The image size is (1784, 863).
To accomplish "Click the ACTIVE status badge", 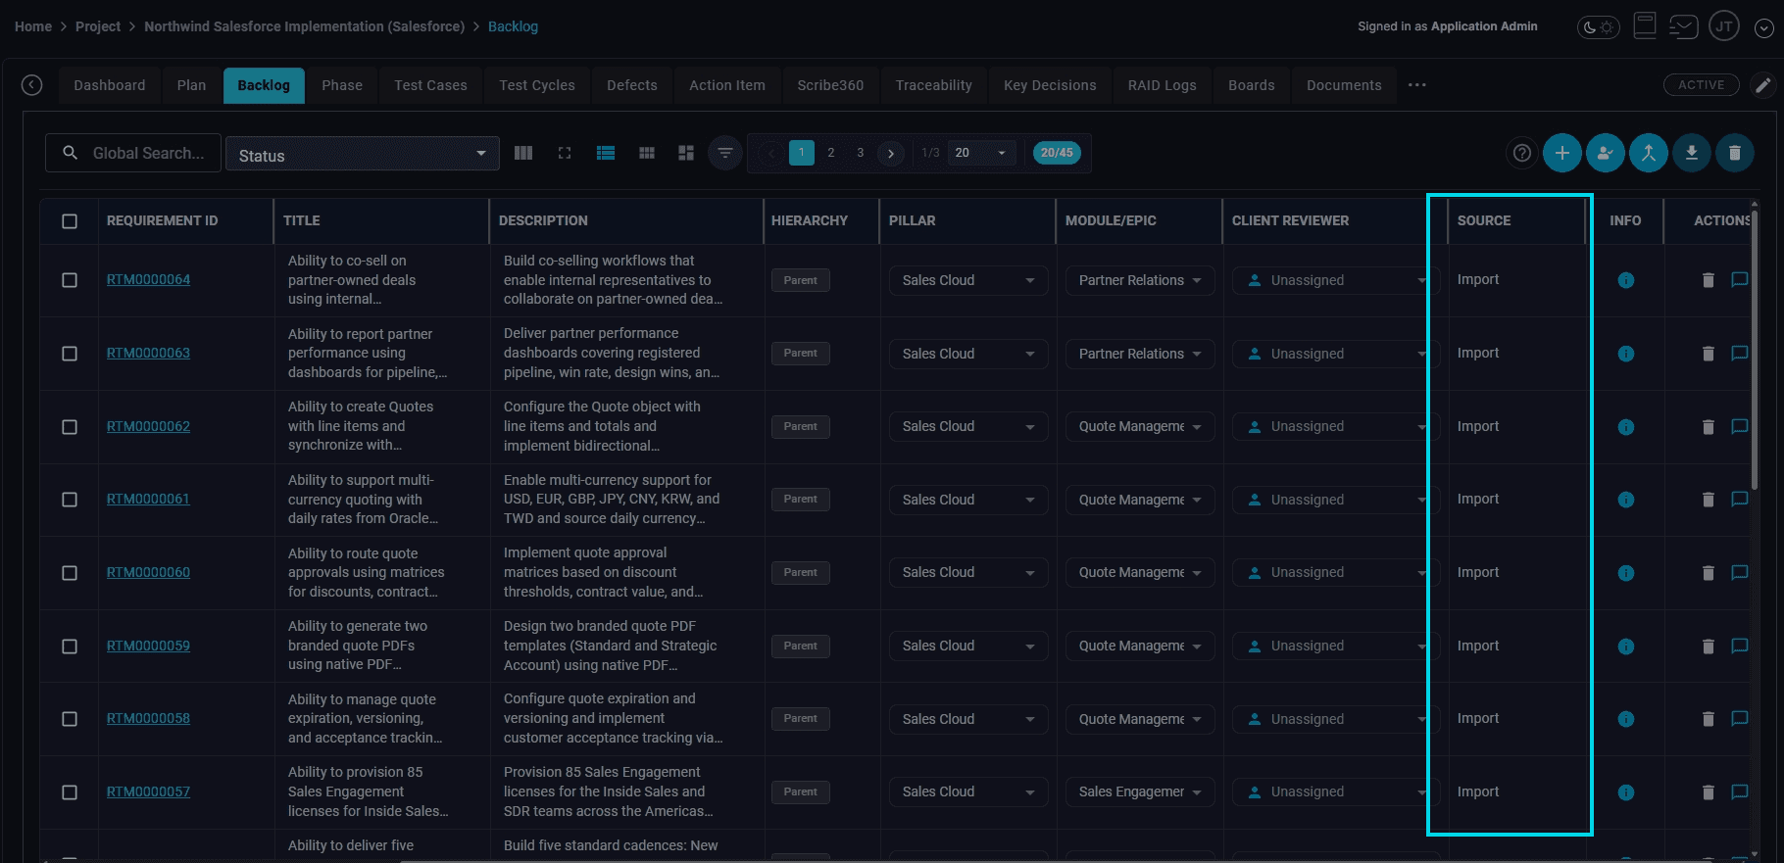I will [1702, 85].
